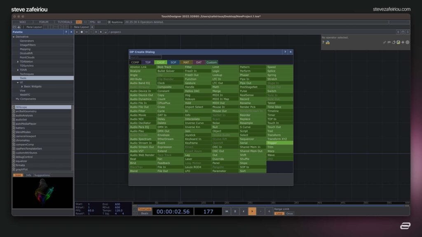Show the Suggestions tab under palette list
Viewport: 422px width, 237px height.
[42, 175]
